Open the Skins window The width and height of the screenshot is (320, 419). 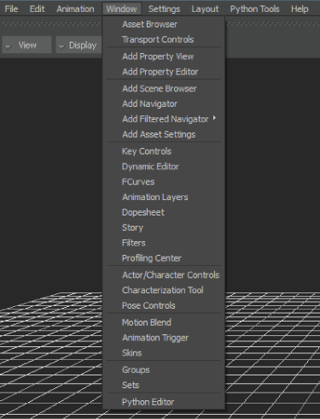click(164, 353)
